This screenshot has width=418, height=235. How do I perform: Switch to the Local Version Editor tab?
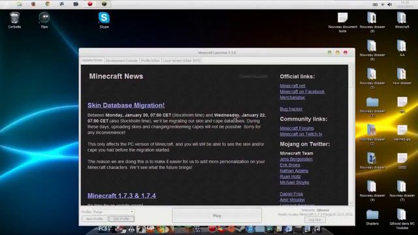(x=182, y=61)
